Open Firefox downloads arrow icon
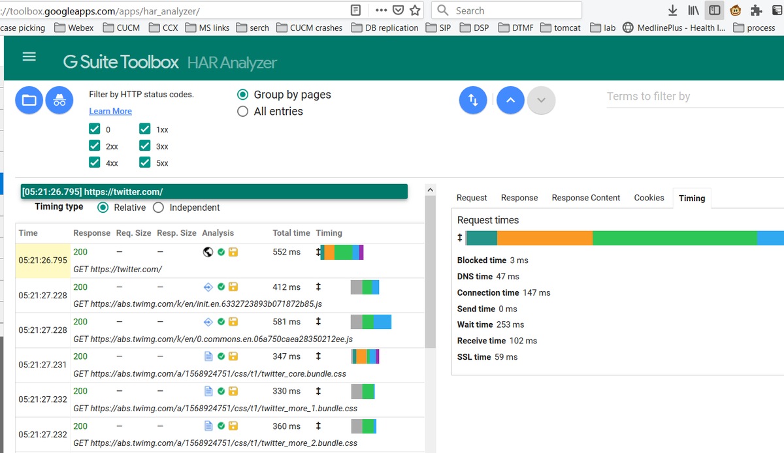 tap(673, 10)
